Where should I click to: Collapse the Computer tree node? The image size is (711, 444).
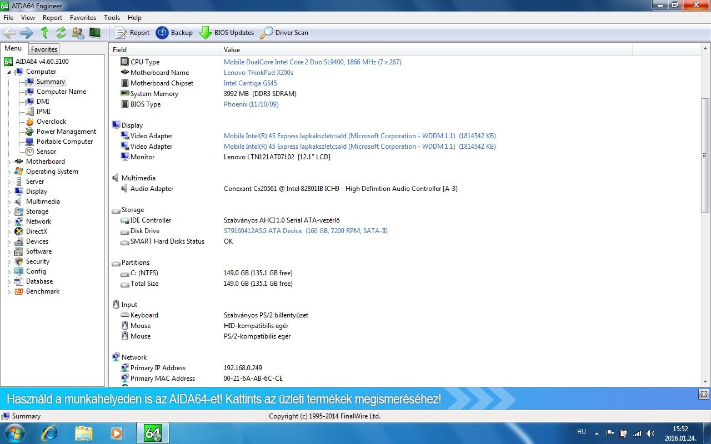(x=9, y=72)
